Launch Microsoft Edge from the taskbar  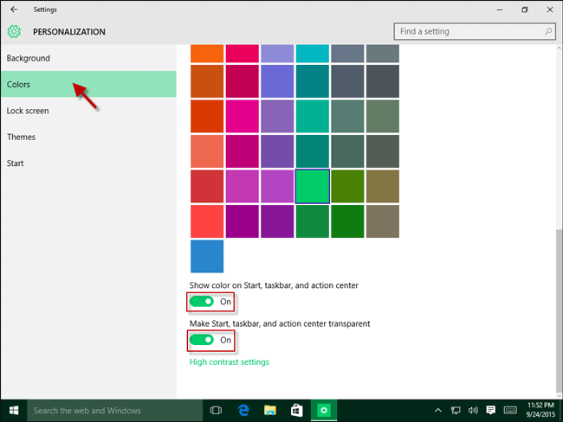click(243, 411)
